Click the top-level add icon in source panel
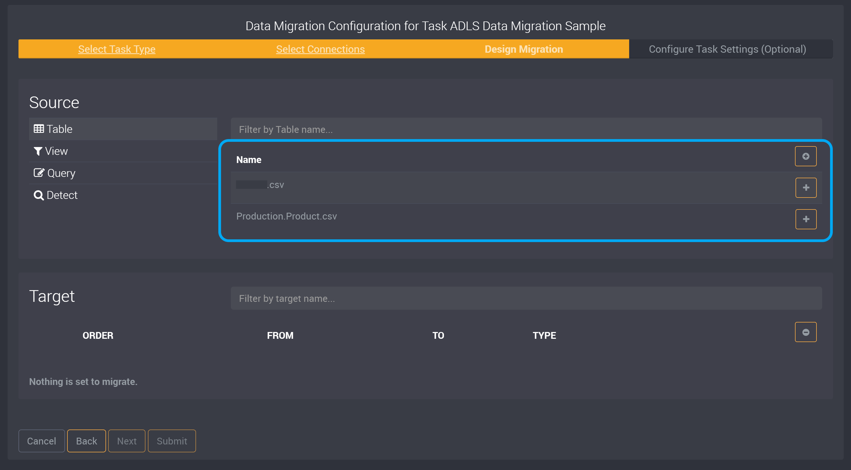This screenshot has height=470, width=851. 806,156
